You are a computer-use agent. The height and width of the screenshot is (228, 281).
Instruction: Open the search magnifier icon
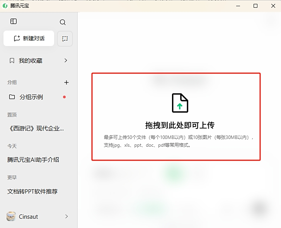point(63,22)
